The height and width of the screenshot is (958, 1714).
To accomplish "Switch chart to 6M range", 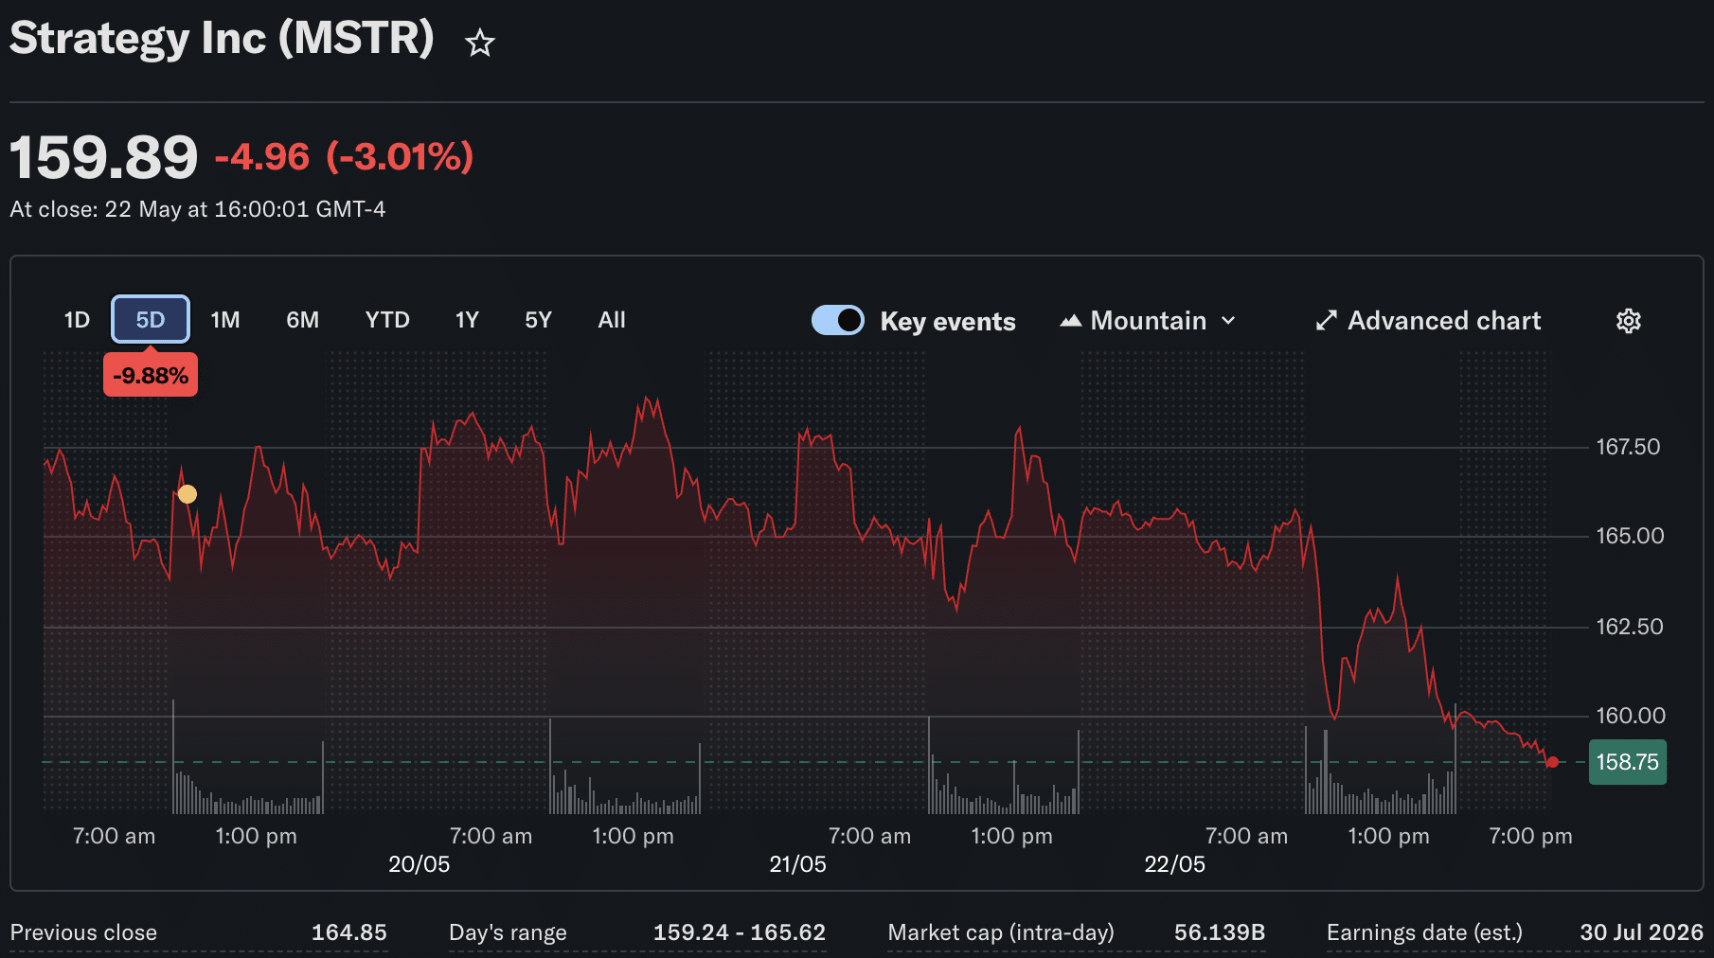I will point(303,320).
